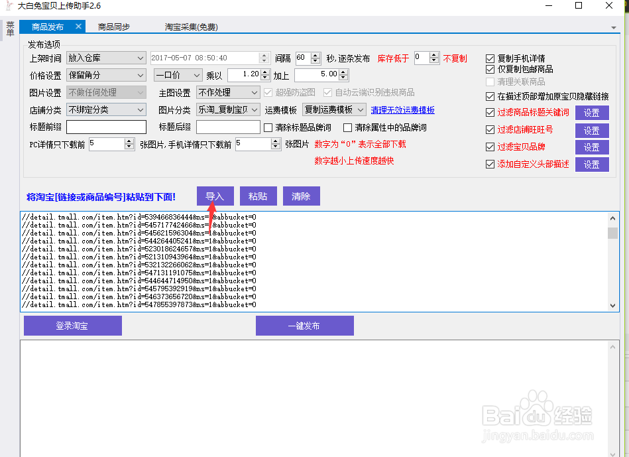This screenshot has height=457, width=629.
Task: Click the link line with id=547855397873
Action: (139, 305)
